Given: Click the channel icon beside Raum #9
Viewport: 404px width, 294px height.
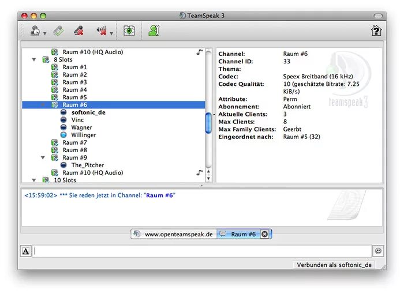Looking at the screenshot, I should tap(55, 157).
